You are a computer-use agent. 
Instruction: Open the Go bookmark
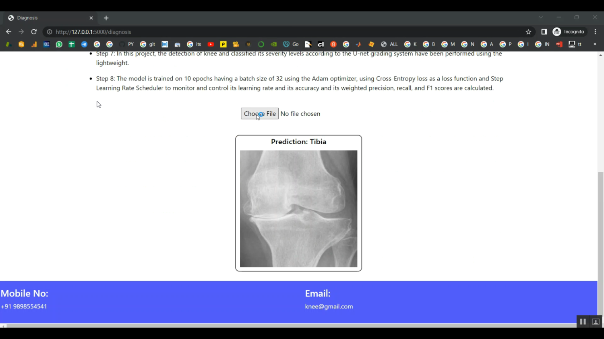tap(291, 44)
